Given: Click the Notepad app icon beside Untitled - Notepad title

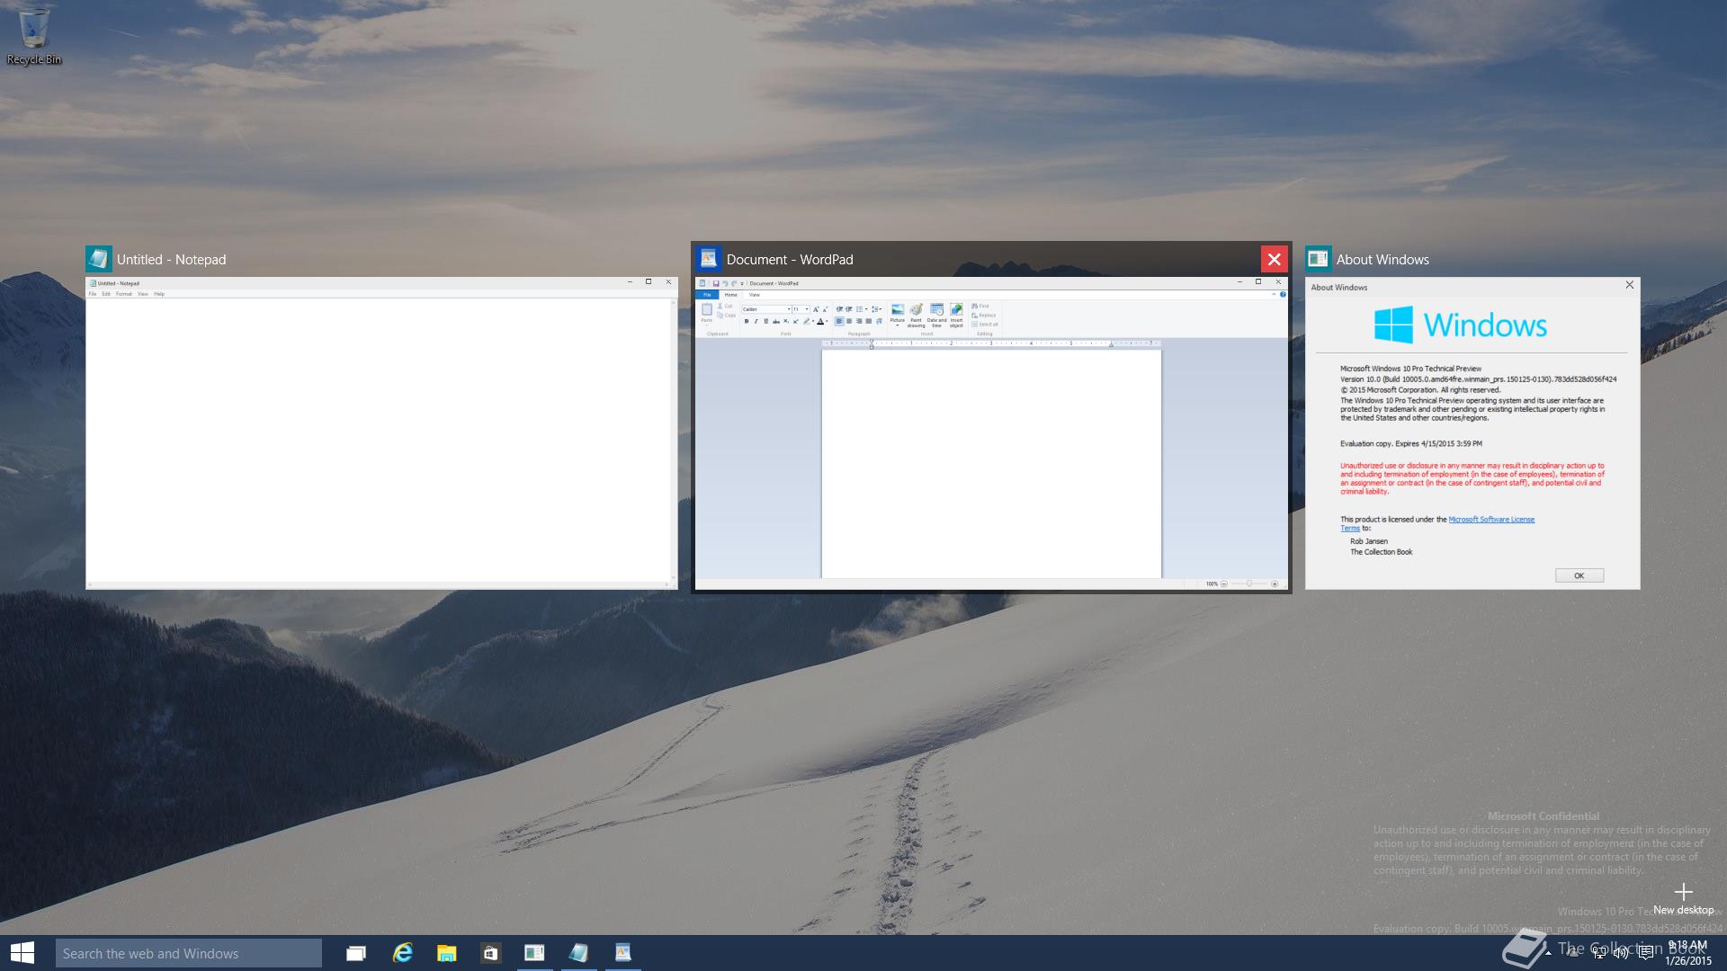Looking at the screenshot, I should (x=99, y=259).
